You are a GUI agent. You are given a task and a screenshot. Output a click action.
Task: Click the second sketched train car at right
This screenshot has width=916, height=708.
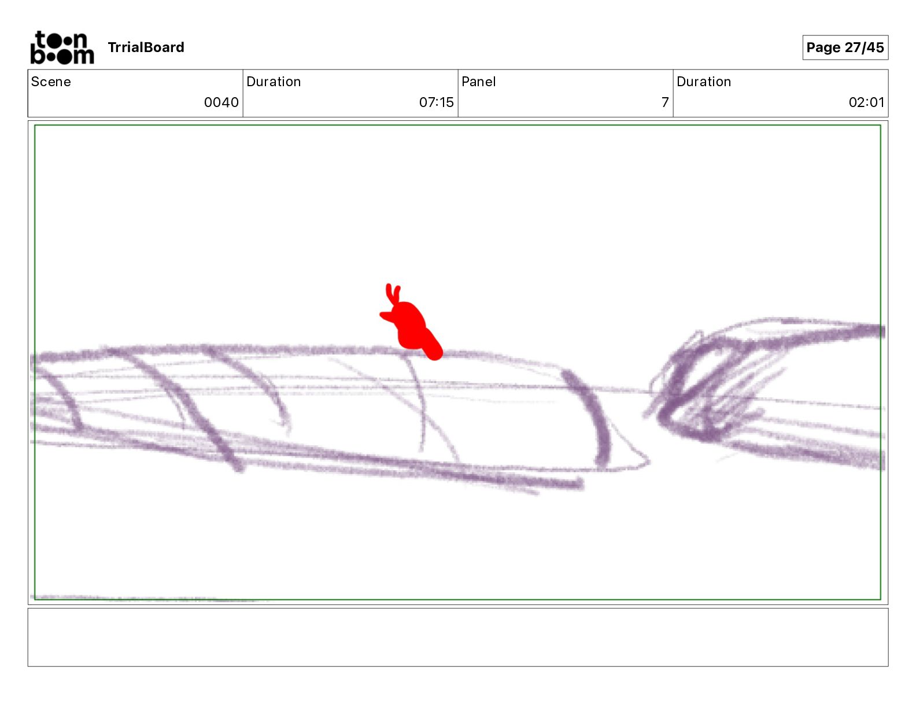tap(769, 393)
